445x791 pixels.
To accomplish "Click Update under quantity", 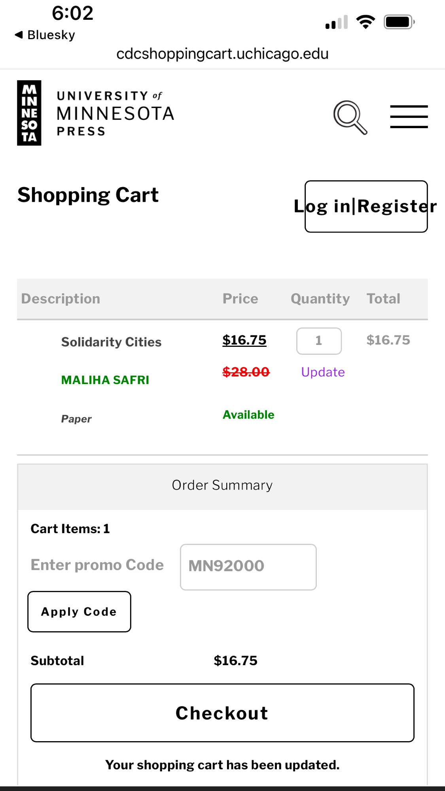I will [323, 372].
